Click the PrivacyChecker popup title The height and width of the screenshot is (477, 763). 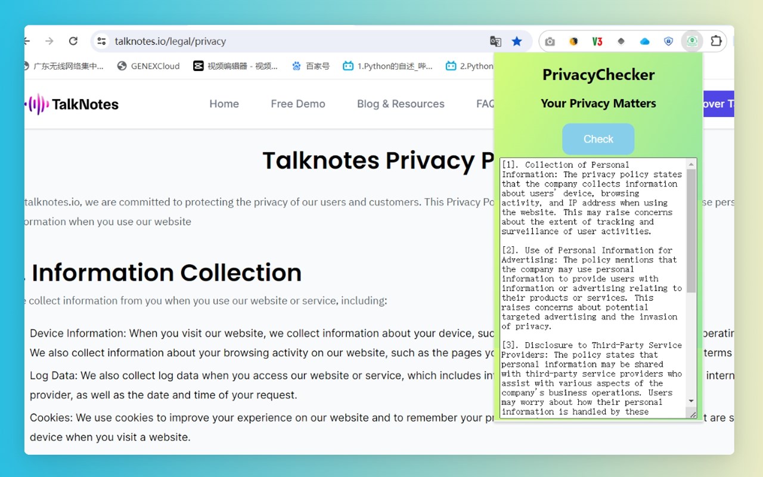(598, 75)
